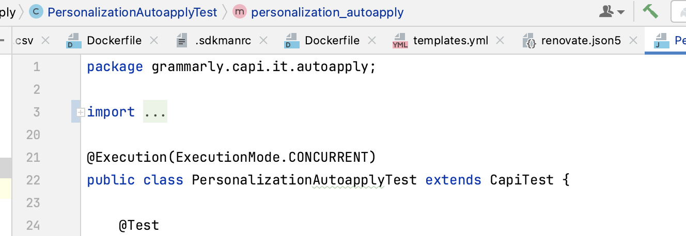Image resolution: width=686 pixels, height=236 pixels.
Task: Expand the folded import block
Action: (81, 112)
